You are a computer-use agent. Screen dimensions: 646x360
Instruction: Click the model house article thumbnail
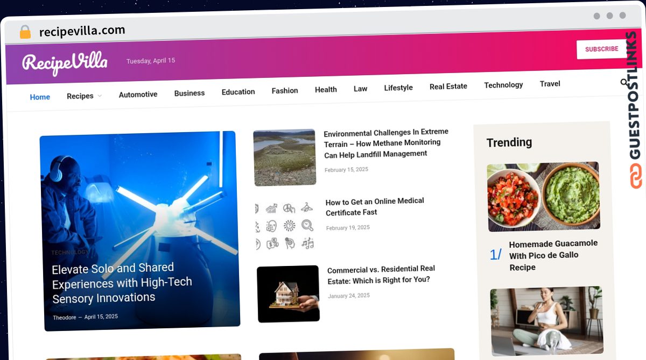point(288,294)
